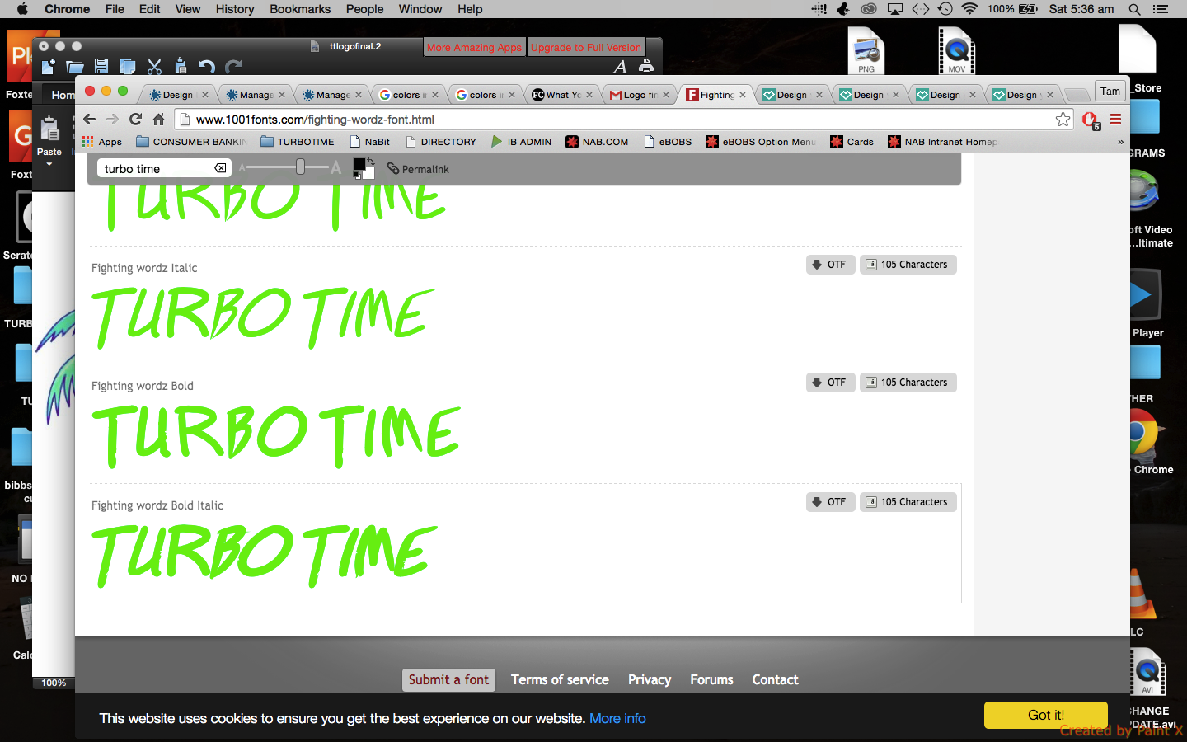Open the cookie More info link
This screenshot has width=1187, height=742.
pyautogui.click(x=617, y=718)
